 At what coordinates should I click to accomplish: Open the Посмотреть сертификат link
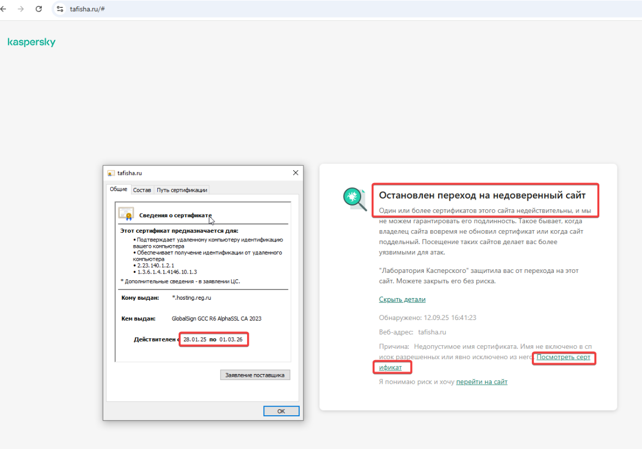(563, 357)
